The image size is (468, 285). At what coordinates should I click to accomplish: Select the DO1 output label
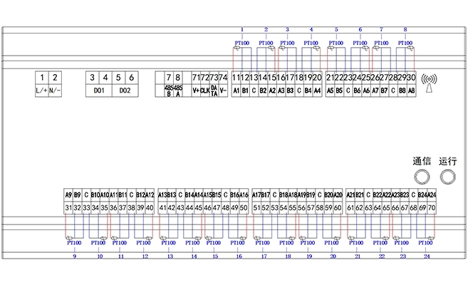[99, 90]
